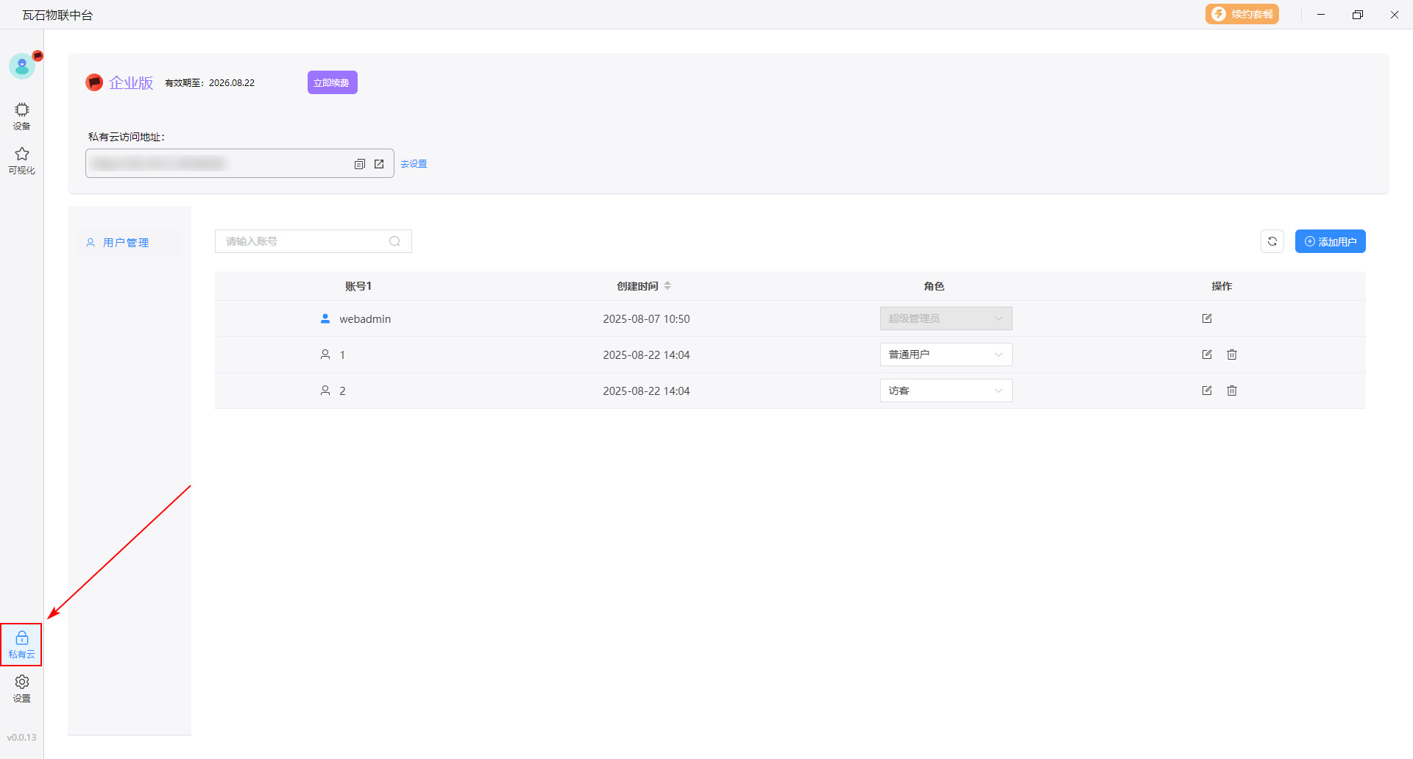Screen dimensions: 1413x759
Task: Delete user account 1
Action: pos(1231,354)
